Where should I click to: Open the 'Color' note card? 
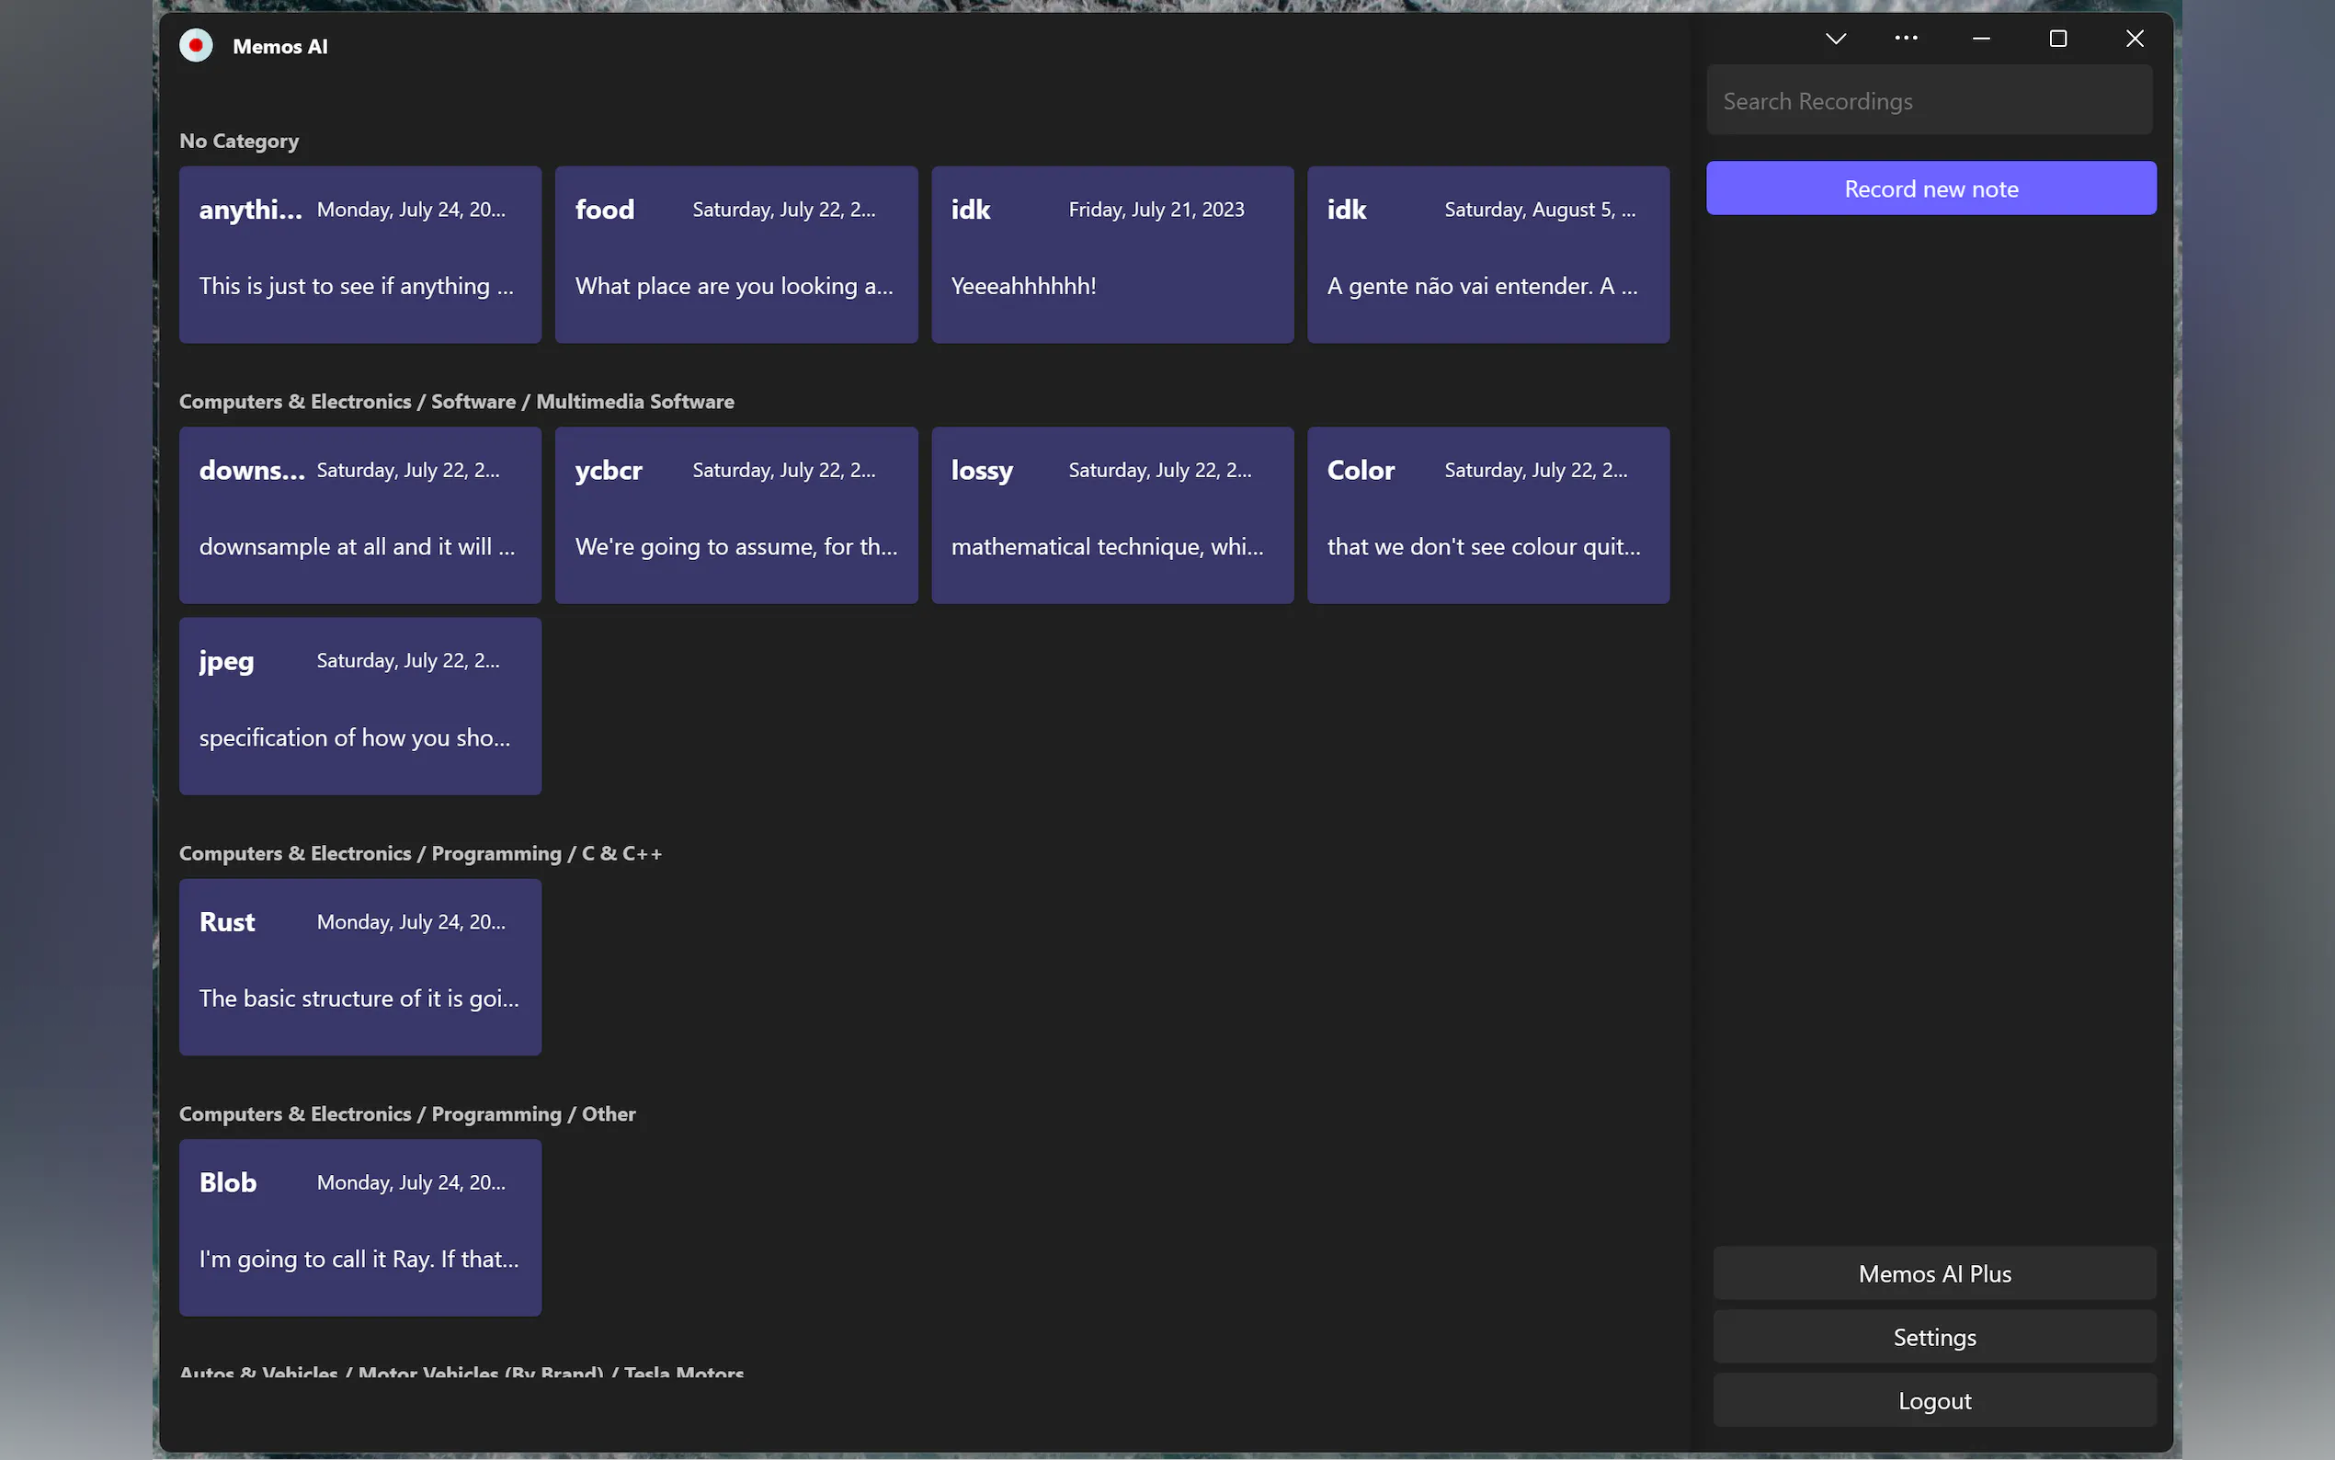1487,515
